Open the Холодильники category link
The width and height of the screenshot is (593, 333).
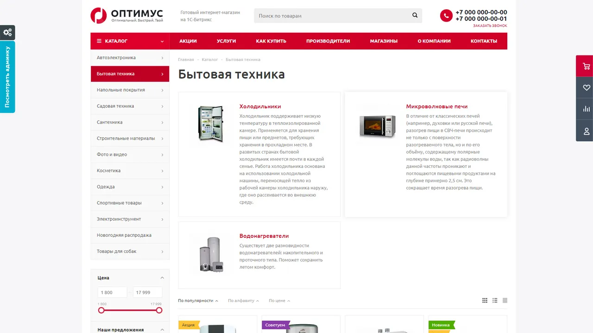pos(260,106)
